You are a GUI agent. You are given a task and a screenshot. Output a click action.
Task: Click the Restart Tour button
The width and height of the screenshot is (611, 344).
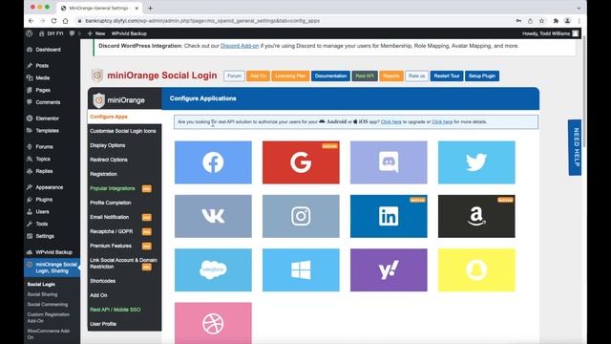click(x=447, y=76)
